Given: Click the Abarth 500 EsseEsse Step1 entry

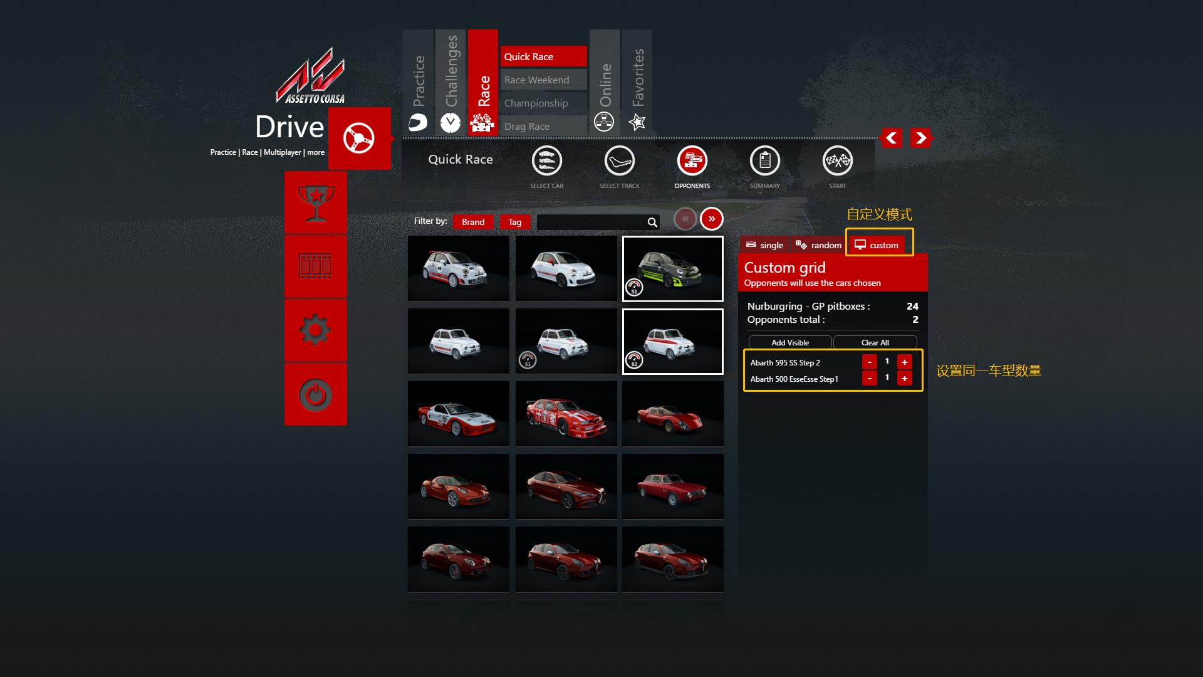Looking at the screenshot, I should (x=794, y=379).
